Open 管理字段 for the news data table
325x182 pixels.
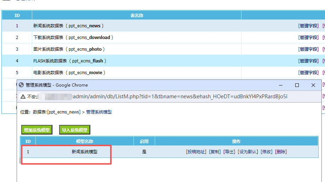[309, 26]
